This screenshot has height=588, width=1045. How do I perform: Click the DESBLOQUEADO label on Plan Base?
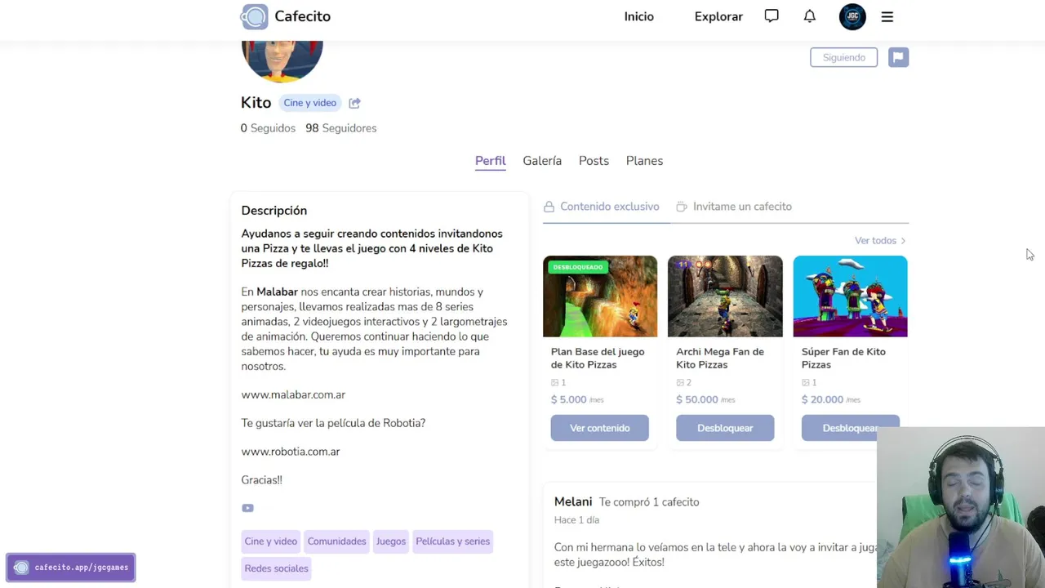578,267
